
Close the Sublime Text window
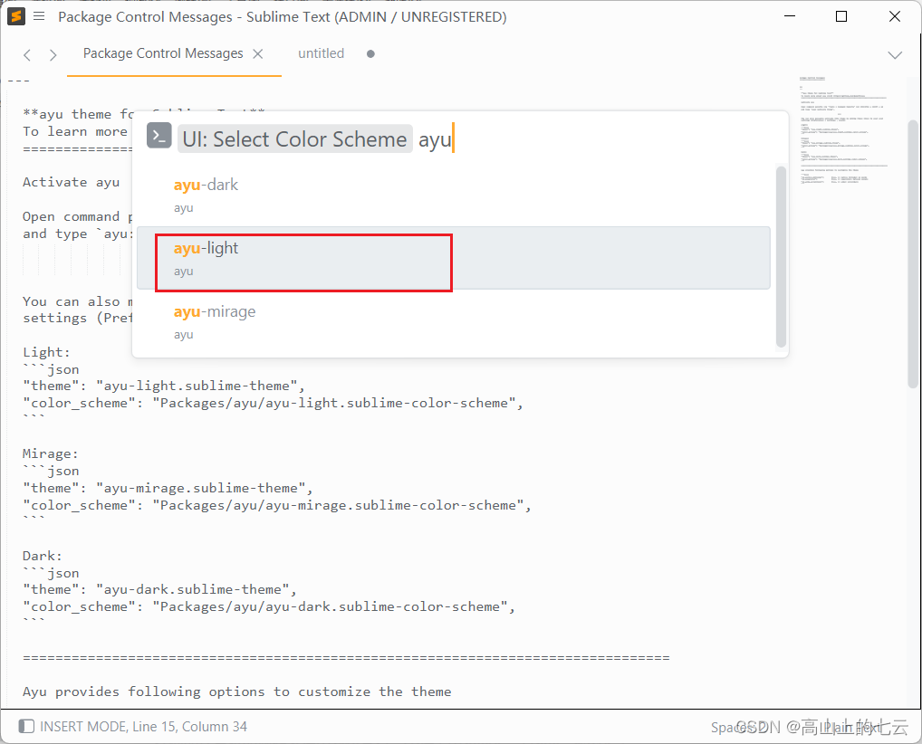[894, 16]
